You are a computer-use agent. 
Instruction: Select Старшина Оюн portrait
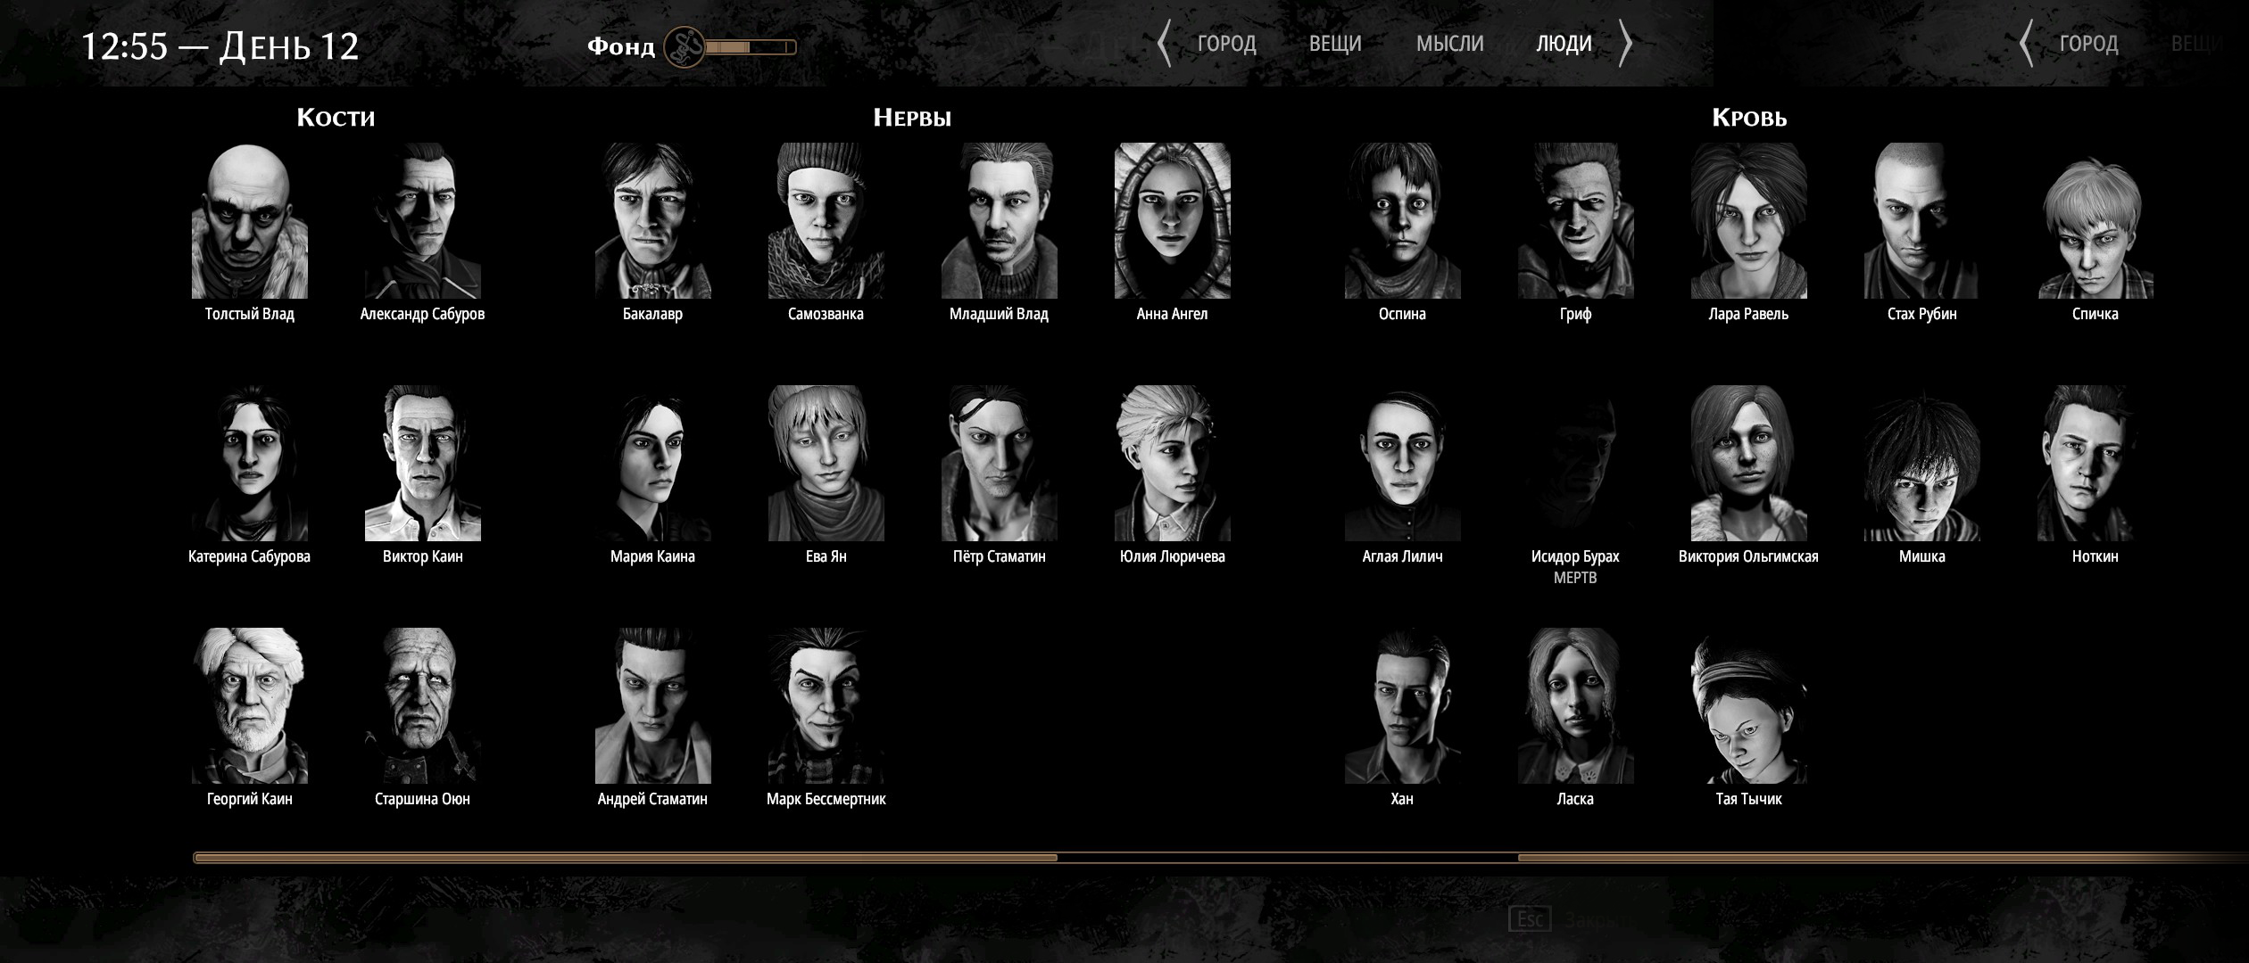(x=422, y=705)
